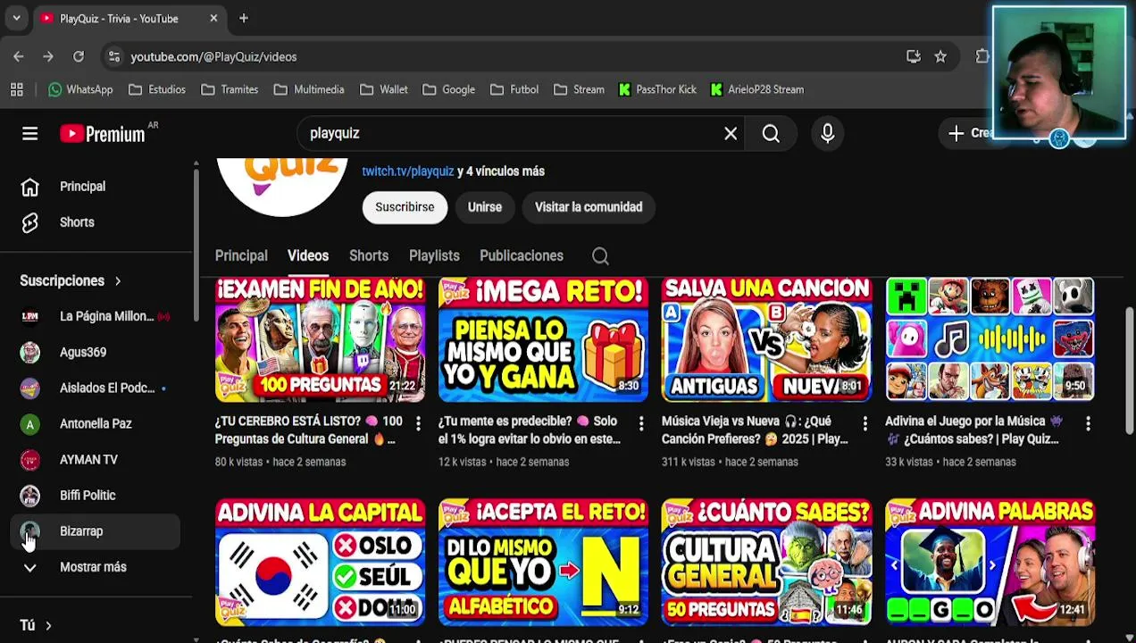The image size is (1136, 643).
Task: Open options for ¿Tu mente es predecible? video
Action: tap(641, 424)
